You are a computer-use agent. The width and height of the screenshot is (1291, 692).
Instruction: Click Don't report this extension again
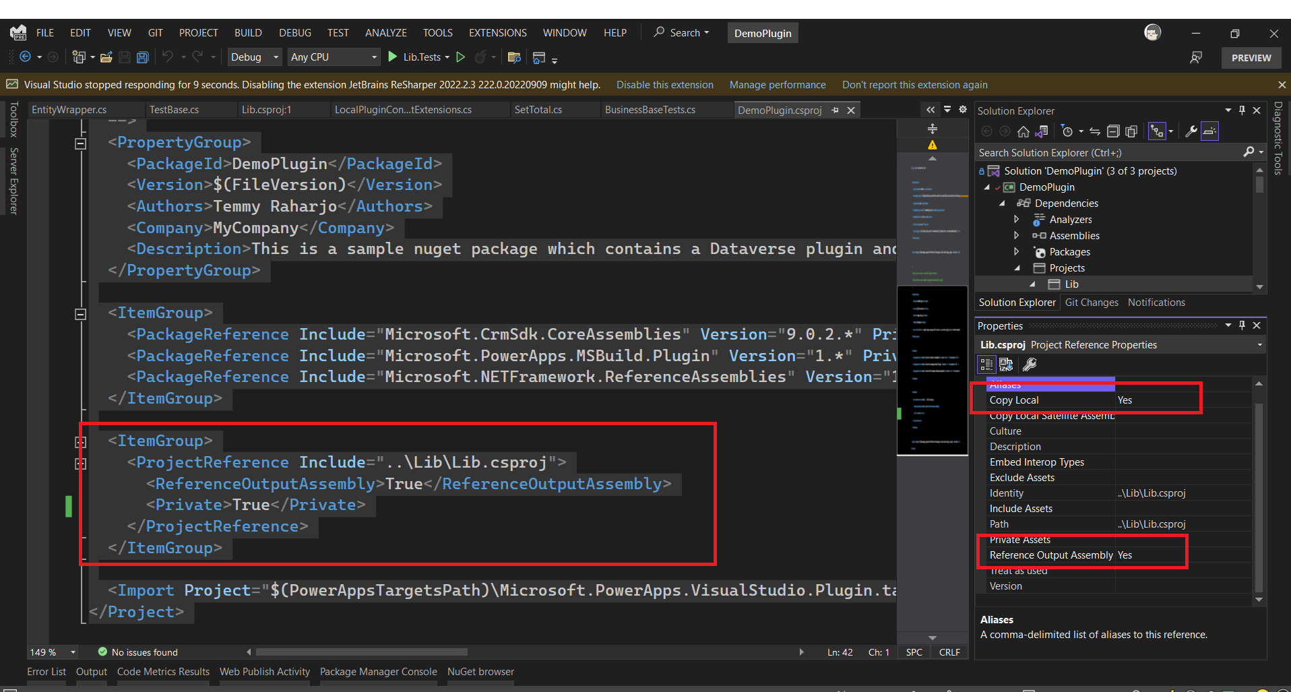point(915,85)
